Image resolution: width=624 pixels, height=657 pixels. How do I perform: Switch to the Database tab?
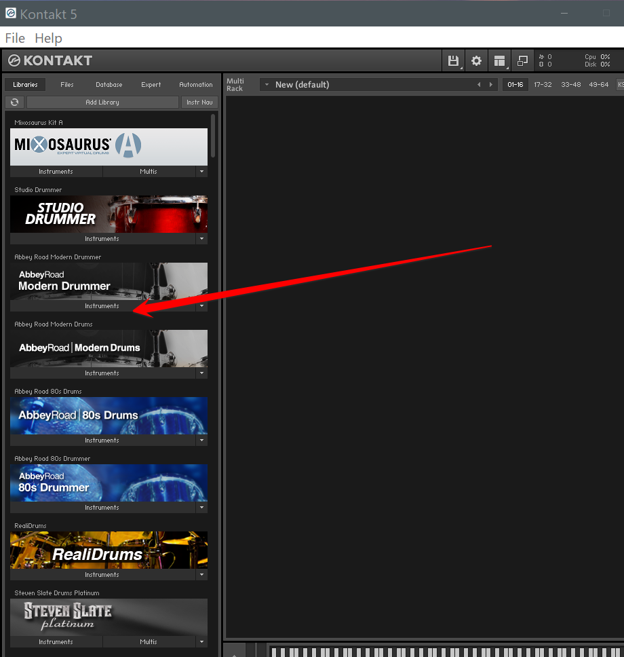[x=109, y=85]
